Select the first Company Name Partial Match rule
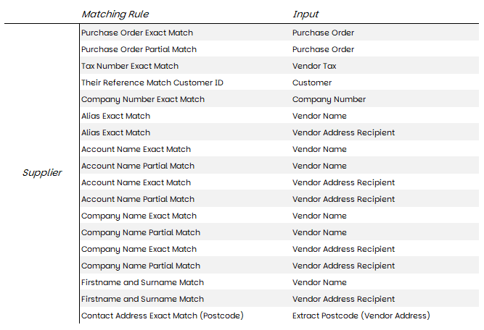 click(141, 232)
